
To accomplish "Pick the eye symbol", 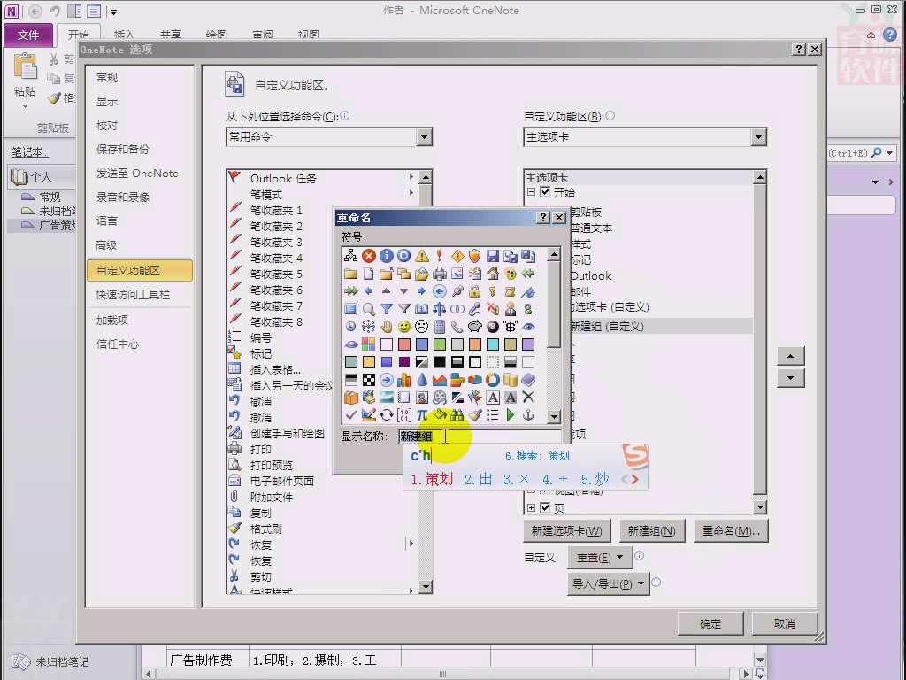I will pos(527,327).
